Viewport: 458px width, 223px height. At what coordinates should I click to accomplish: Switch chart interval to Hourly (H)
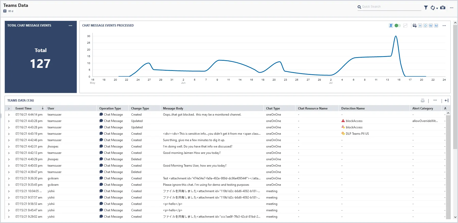pyautogui.click(x=420, y=26)
